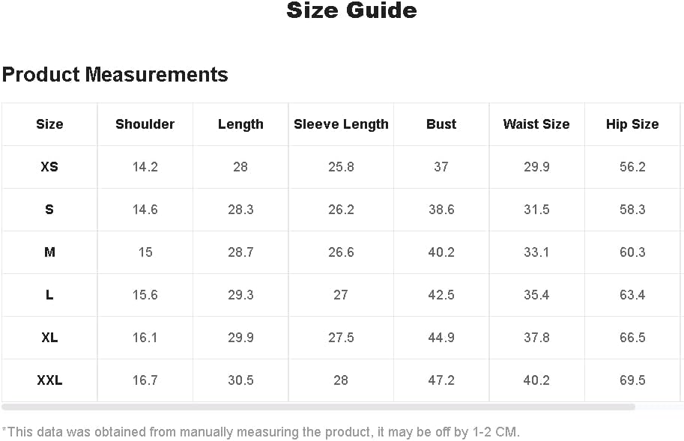Click the S size row label
Viewport: 684px width, 441px height.
tap(49, 210)
